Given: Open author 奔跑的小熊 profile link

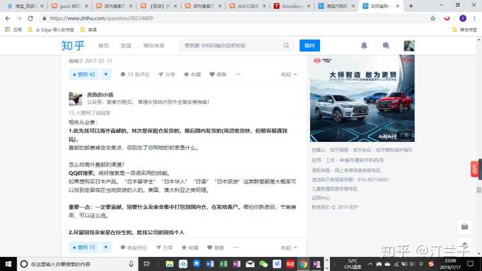Looking at the screenshot, I should click(x=101, y=95).
